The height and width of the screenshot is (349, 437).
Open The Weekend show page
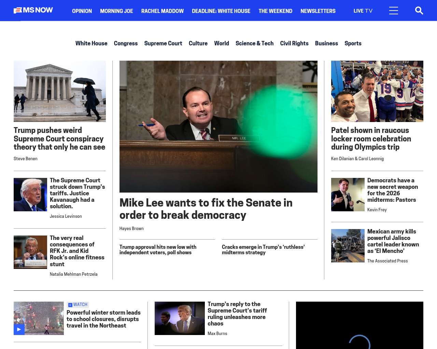click(275, 11)
